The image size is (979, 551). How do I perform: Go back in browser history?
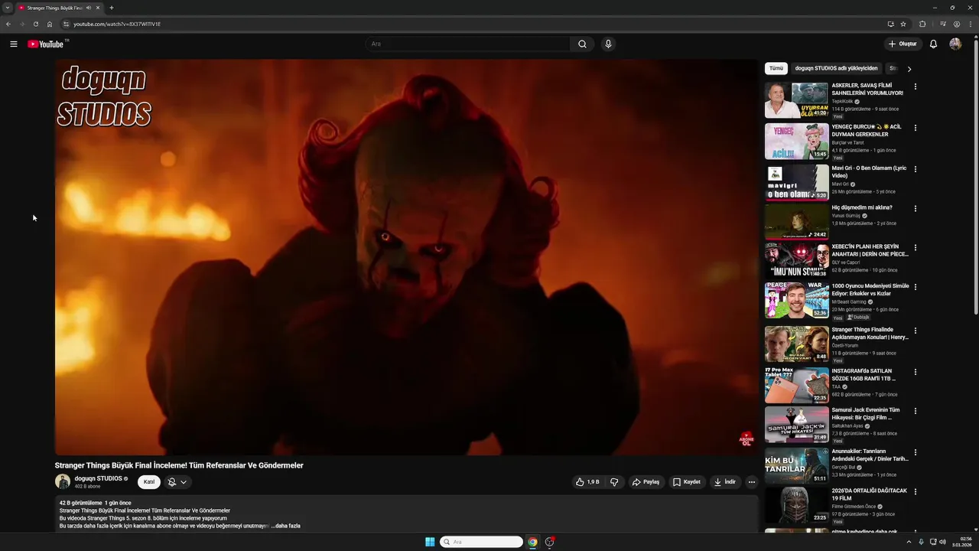click(8, 24)
